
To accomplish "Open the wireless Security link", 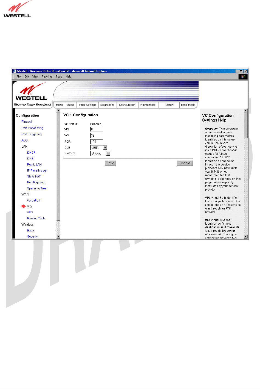I will [x=32, y=236].
